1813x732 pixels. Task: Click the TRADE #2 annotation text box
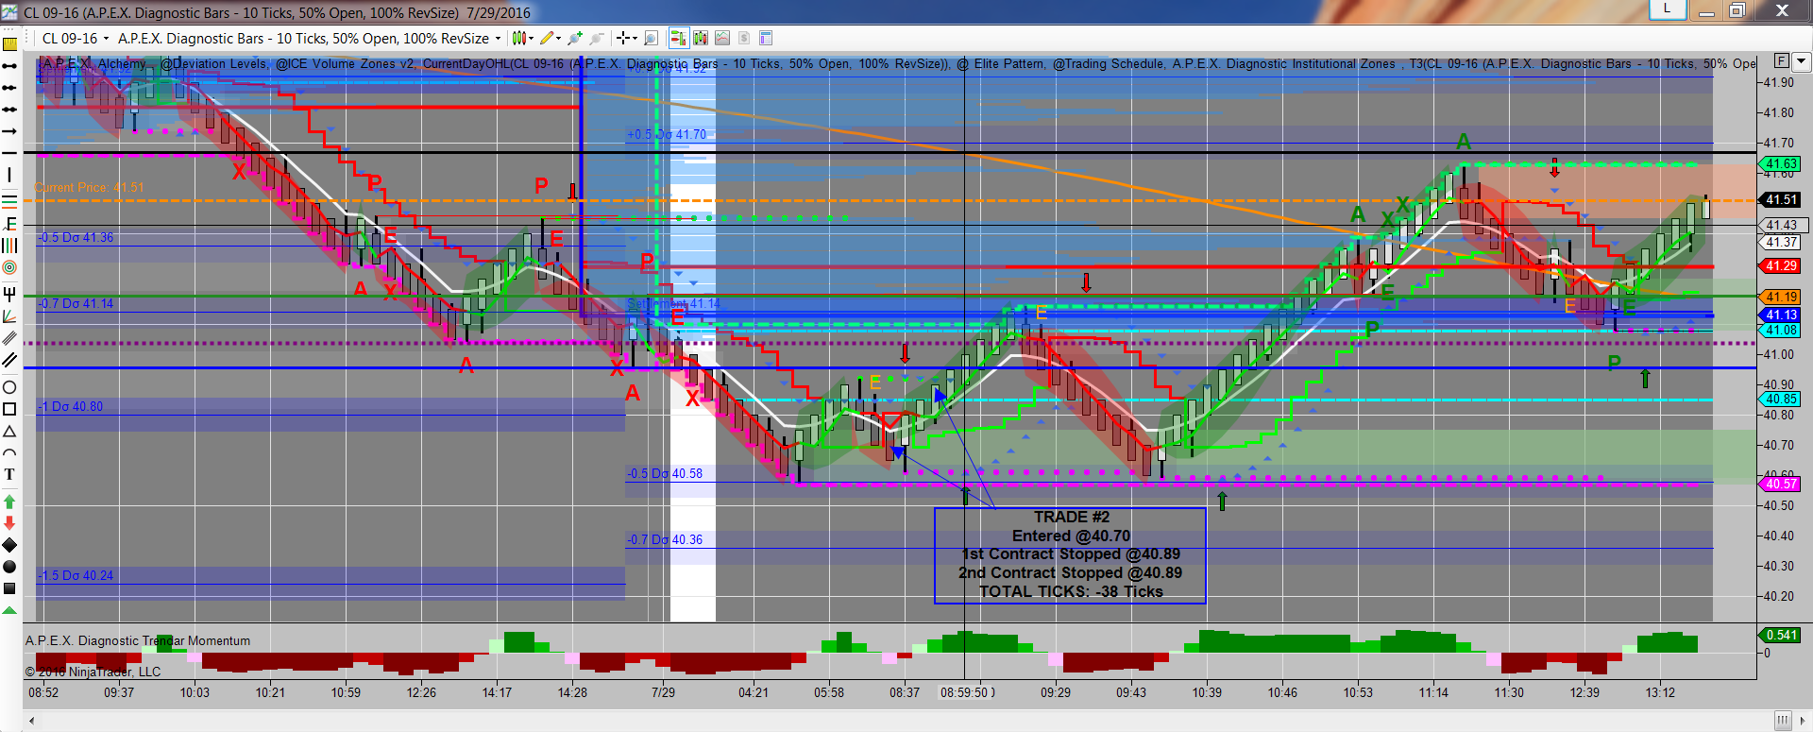pyautogui.click(x=1070, y=555)
